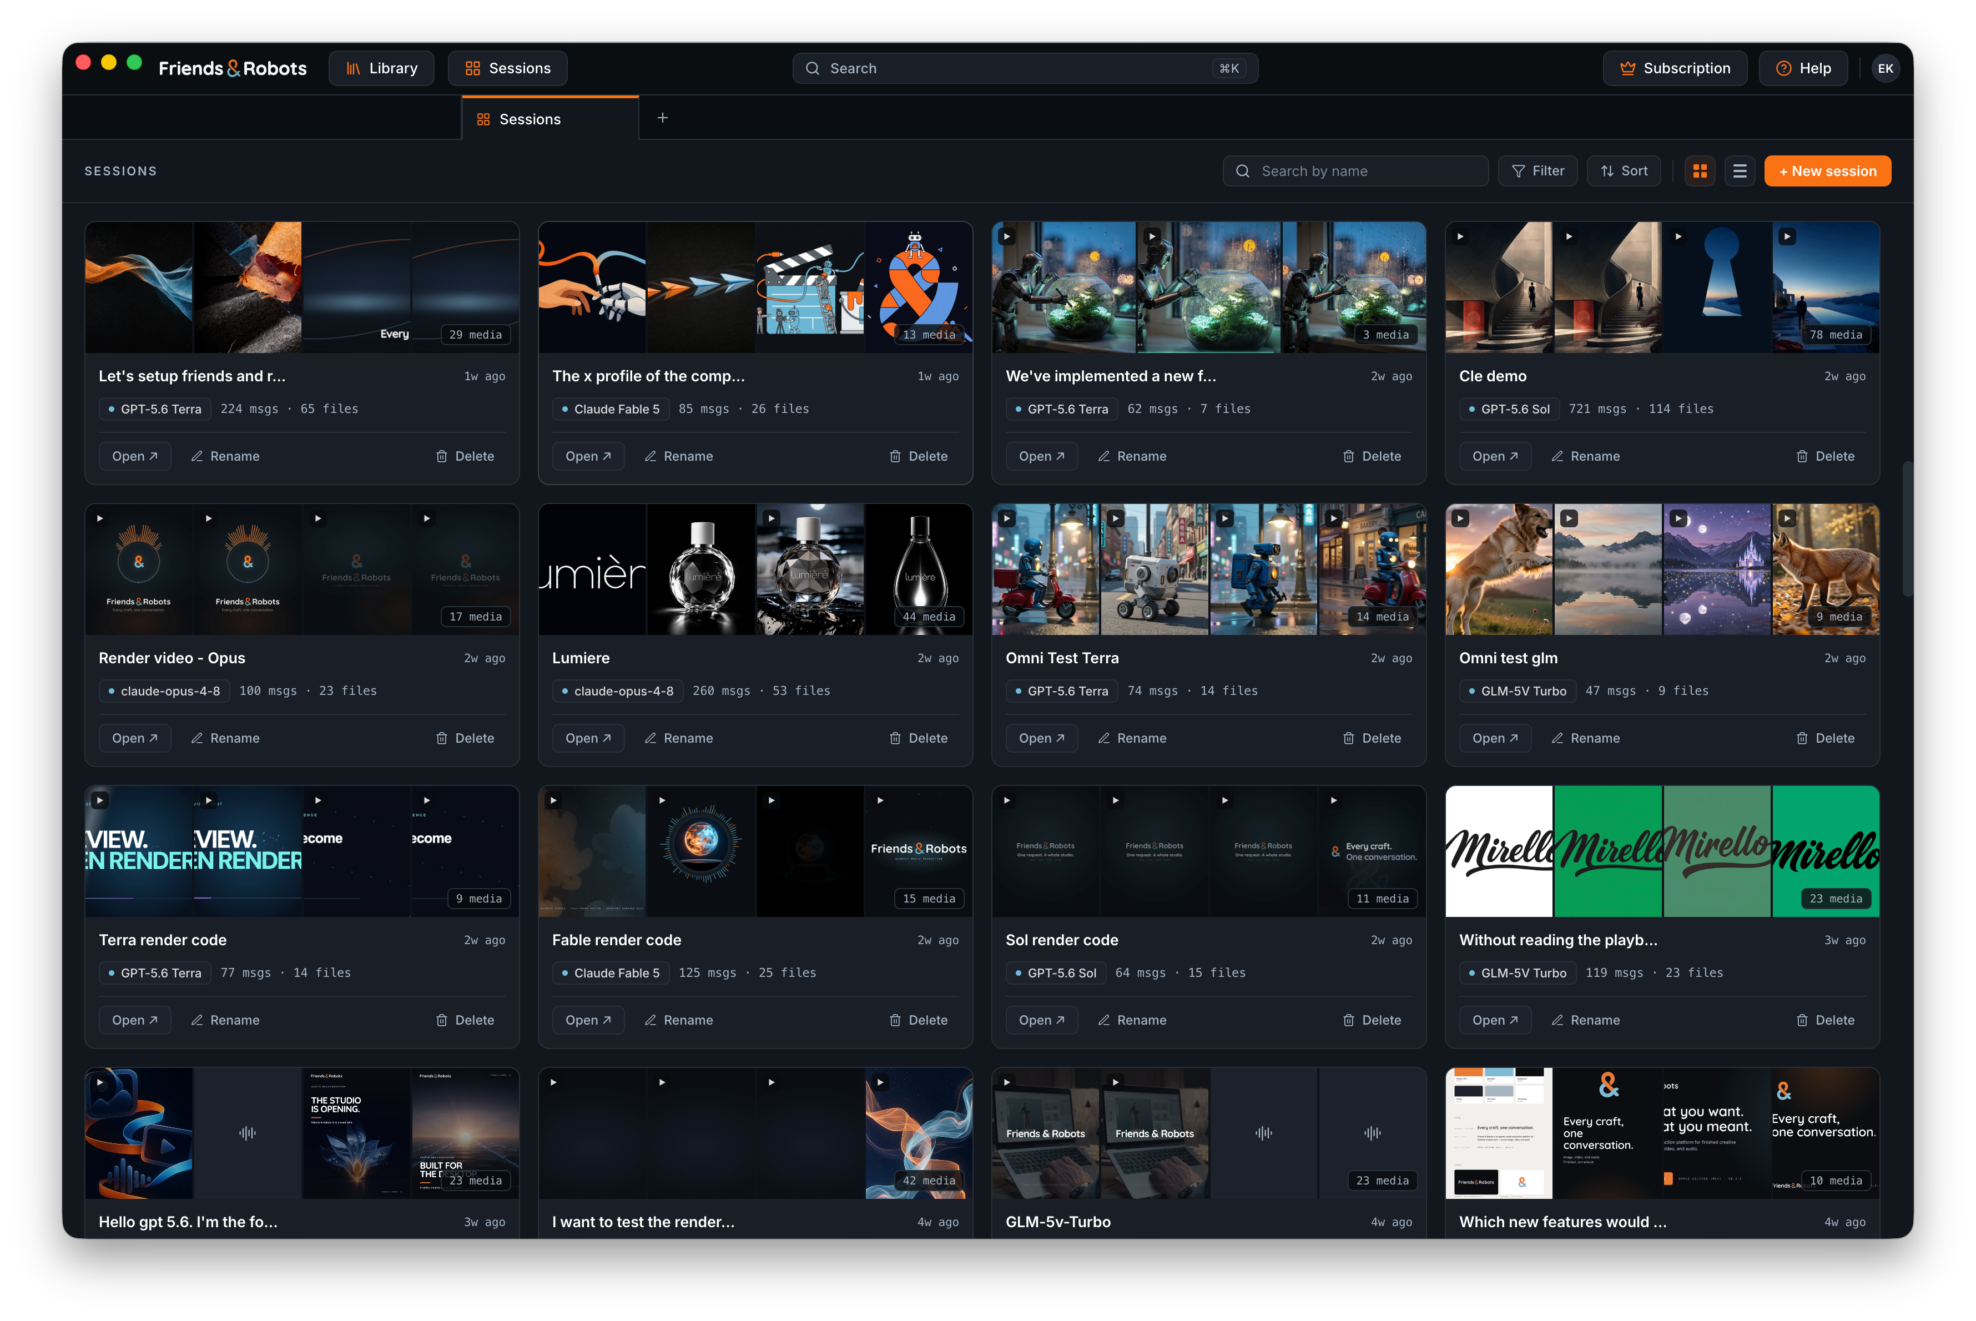Open the Sort options
This screenshot has width=1976, height=1321.
click(1623, 171)
